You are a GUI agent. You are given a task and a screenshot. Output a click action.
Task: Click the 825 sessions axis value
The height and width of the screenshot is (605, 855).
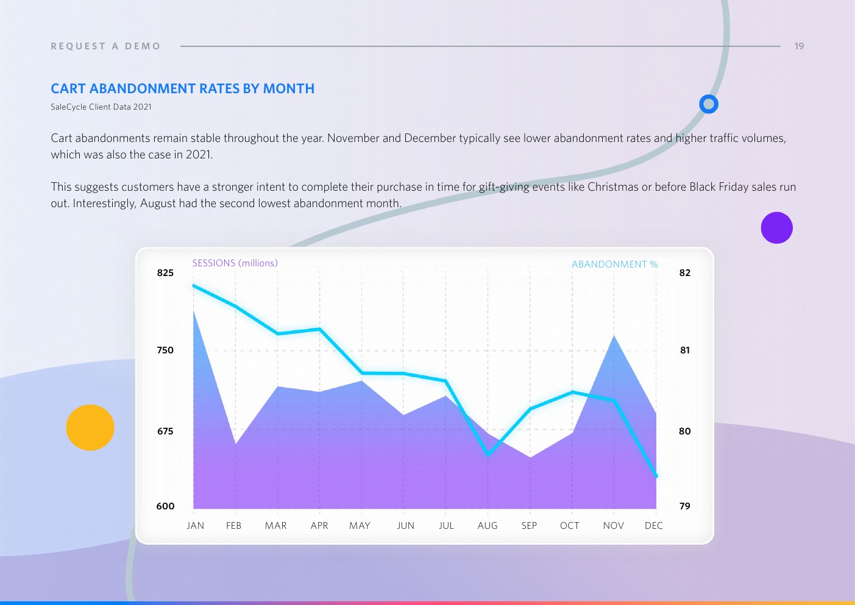point(165,273)
